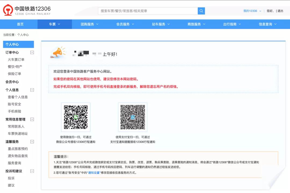The width and height of the screenshot is (290, 193).
Task: Collapse the 订单中心 section
Action: point(32,53)
